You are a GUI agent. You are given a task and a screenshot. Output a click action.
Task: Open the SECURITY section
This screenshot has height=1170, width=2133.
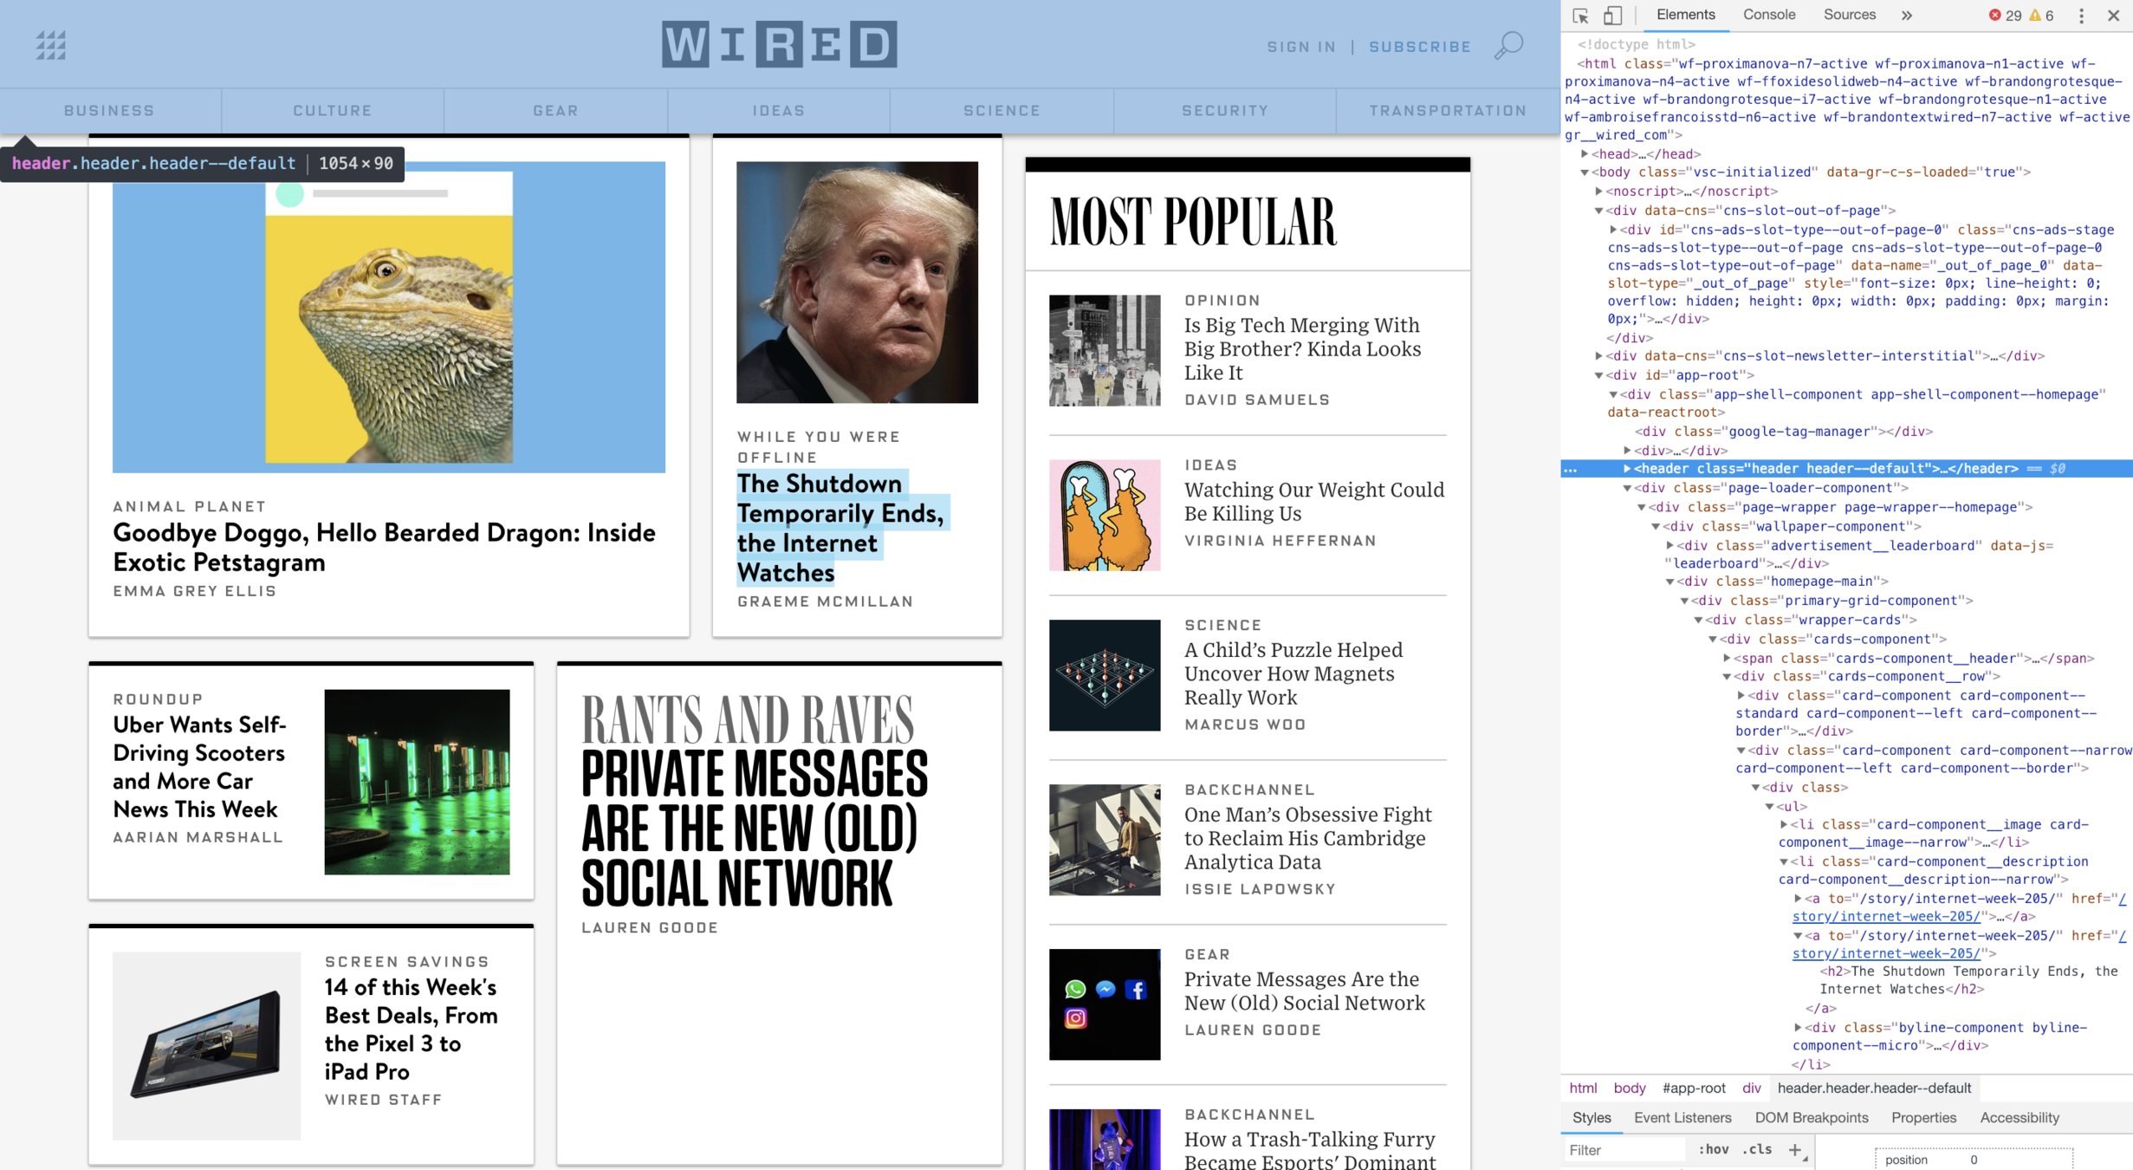click(1225, 110)
